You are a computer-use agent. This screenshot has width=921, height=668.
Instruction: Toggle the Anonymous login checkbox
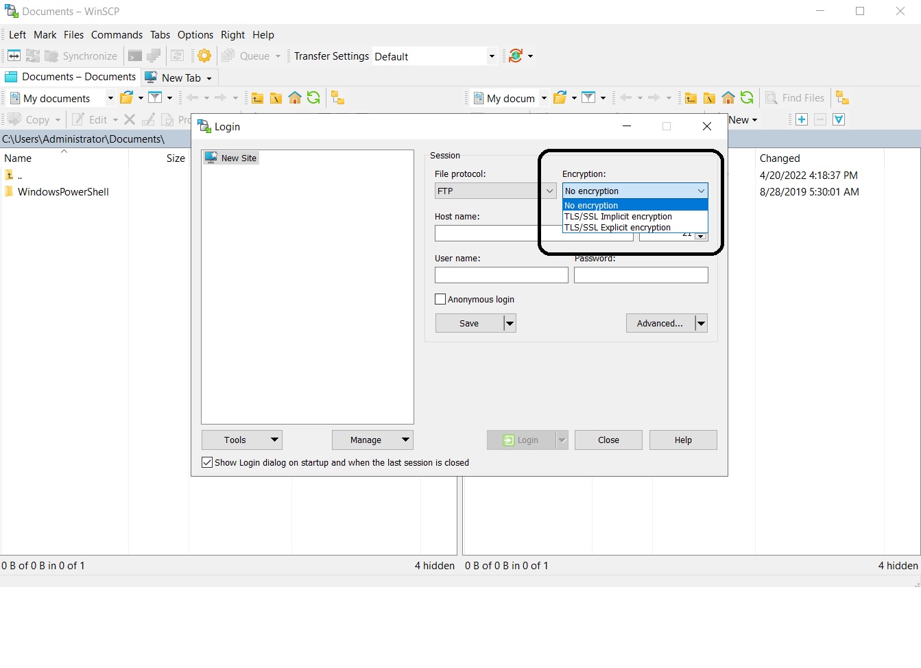pos(440,299)
